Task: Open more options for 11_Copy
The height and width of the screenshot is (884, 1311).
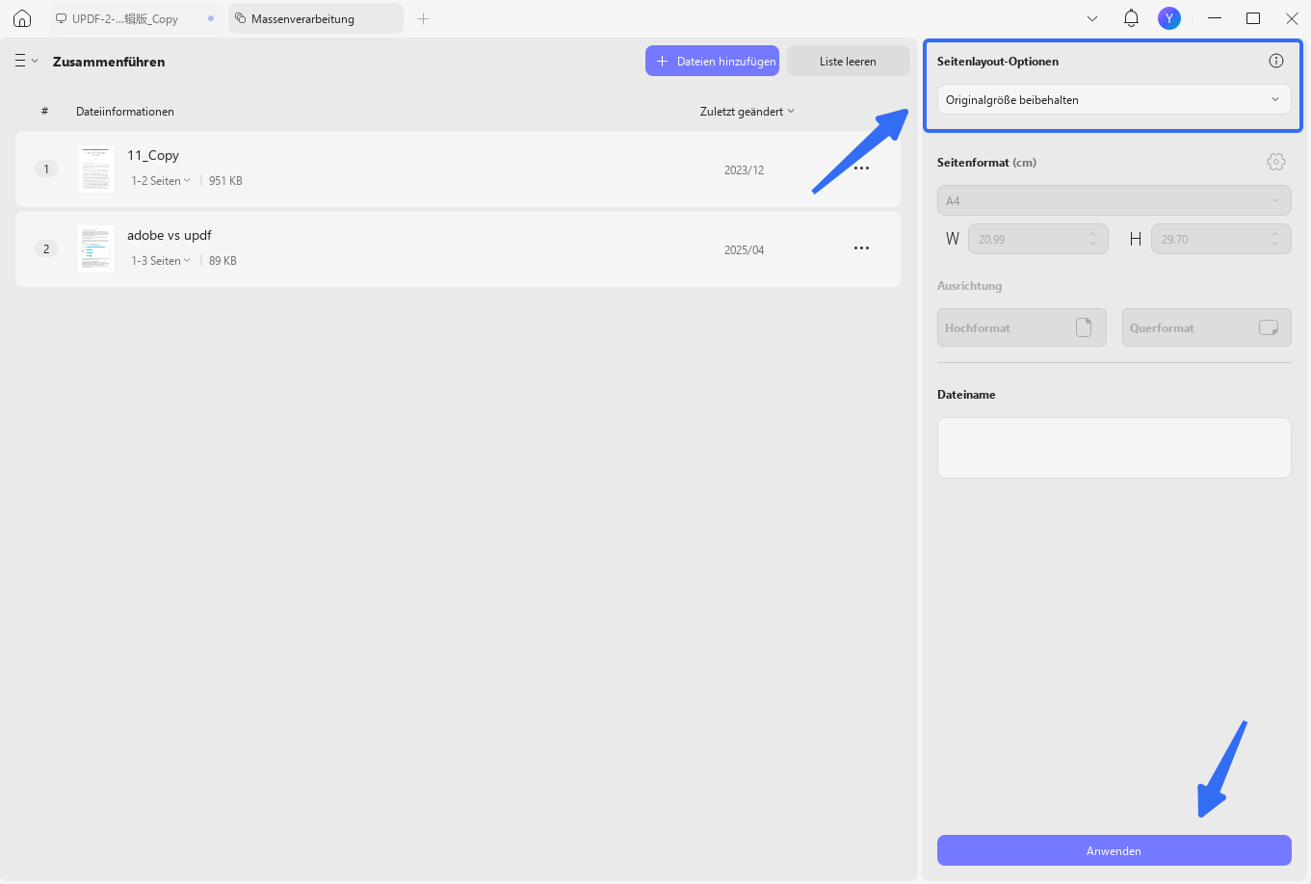Action: 861,169
